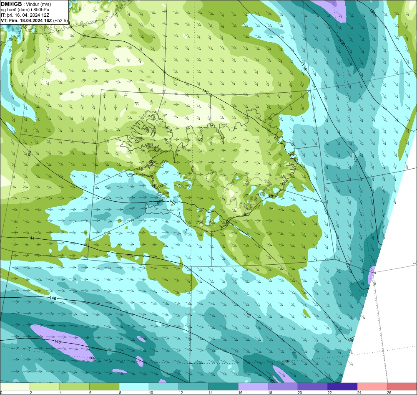This screenshot has width=417, height=395.
Task: Click the 136 contour label
Action: (342, 43)
